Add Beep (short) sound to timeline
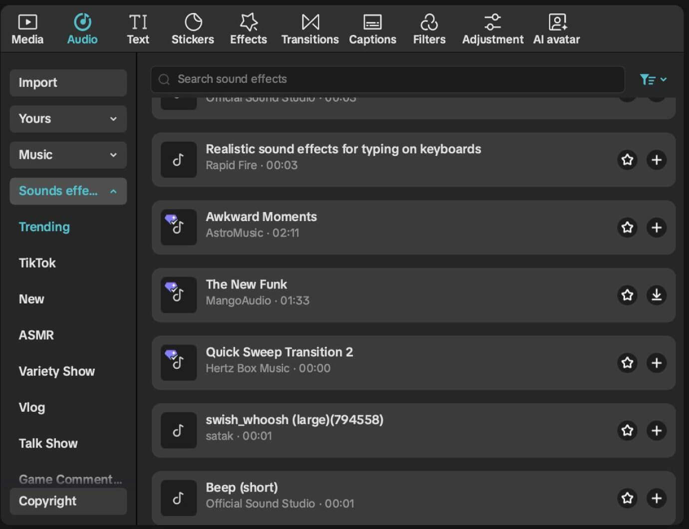This screenshot has width=689, height=529. pyautogui.click(x=657, y=498)
